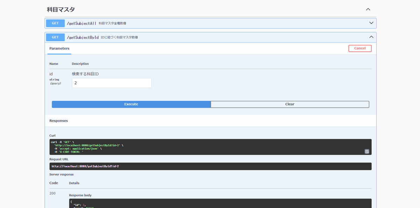Click the GET badge for /getSubjectById
The height and width of the screenshot is (208, 420).
(x=55, y=37)
